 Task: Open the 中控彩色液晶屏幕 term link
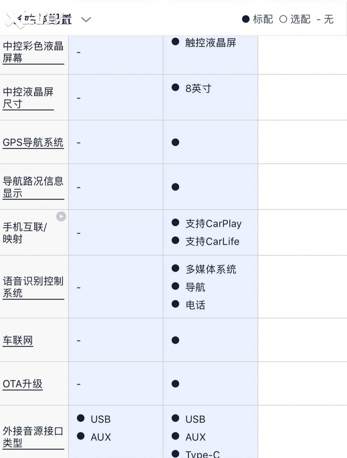[x=33, y=52]
